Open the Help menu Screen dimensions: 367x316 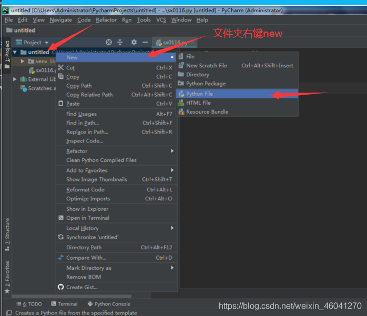202,20
